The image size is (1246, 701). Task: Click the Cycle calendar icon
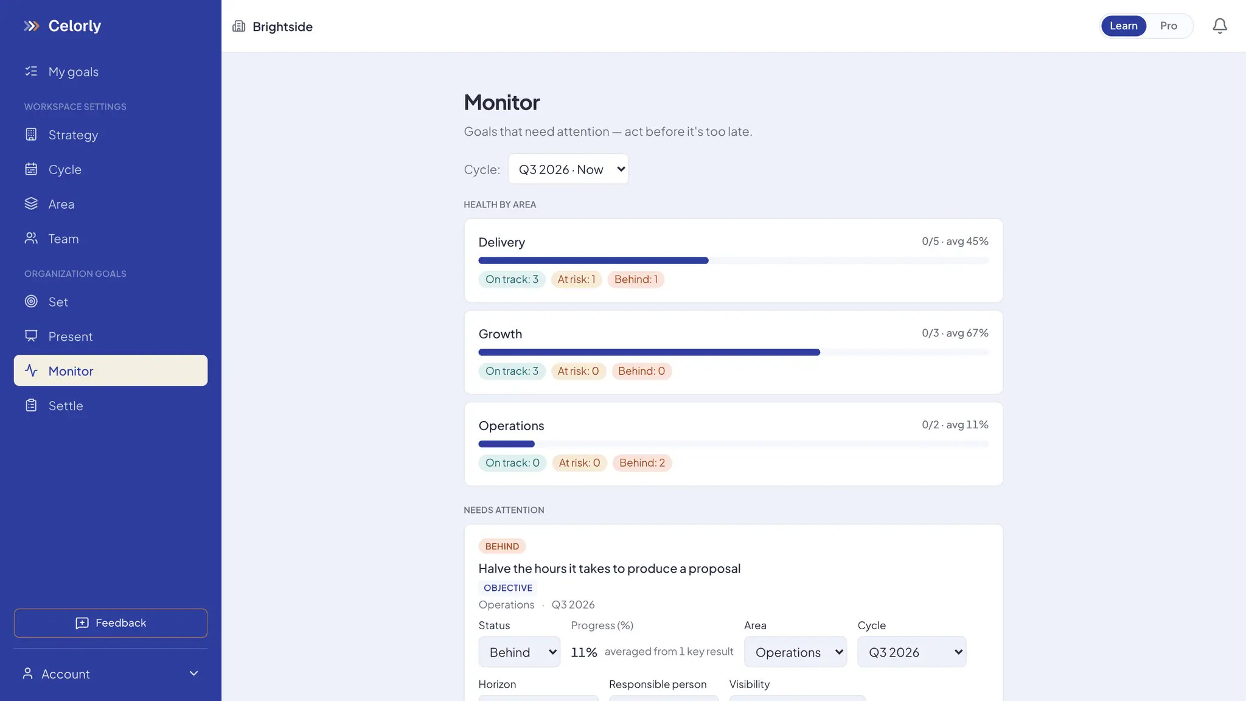click(31, 169)
